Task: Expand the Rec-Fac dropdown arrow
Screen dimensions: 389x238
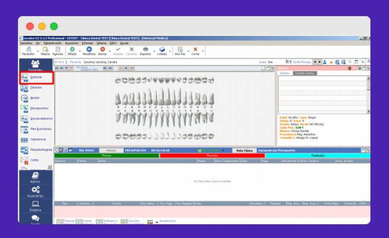Action: pos(188,51)
